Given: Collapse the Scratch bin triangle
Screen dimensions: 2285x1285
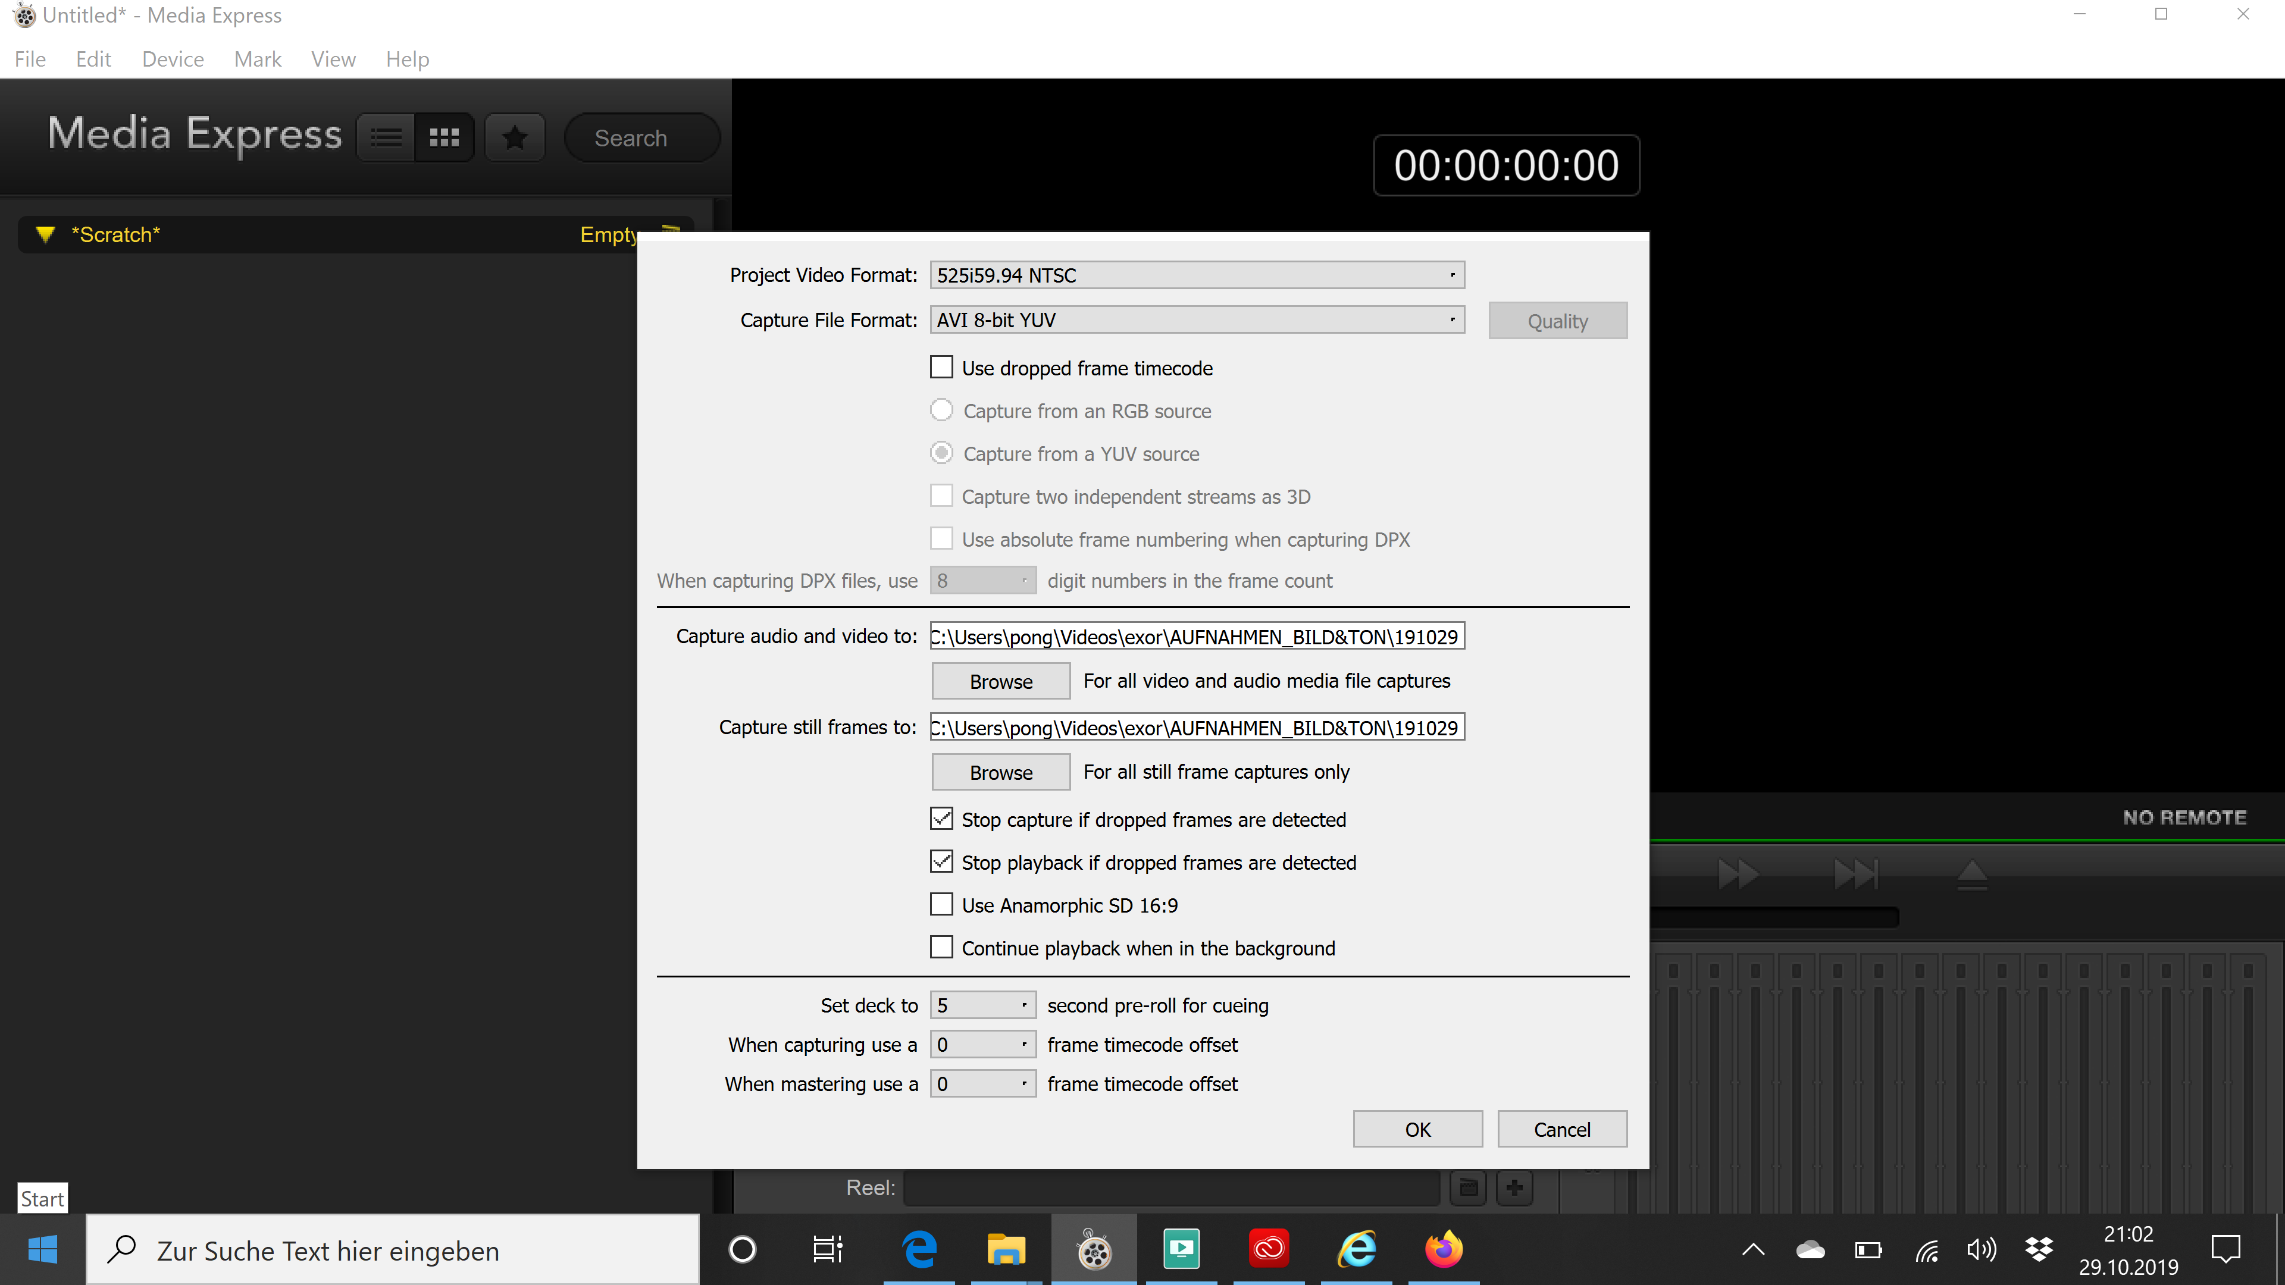Looking at the screenshot, I should coord(45,235).
